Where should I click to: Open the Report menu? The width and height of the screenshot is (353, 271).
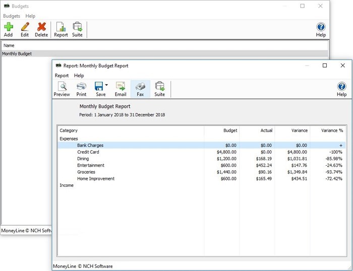pyautogui.click(x=62, y=76)
